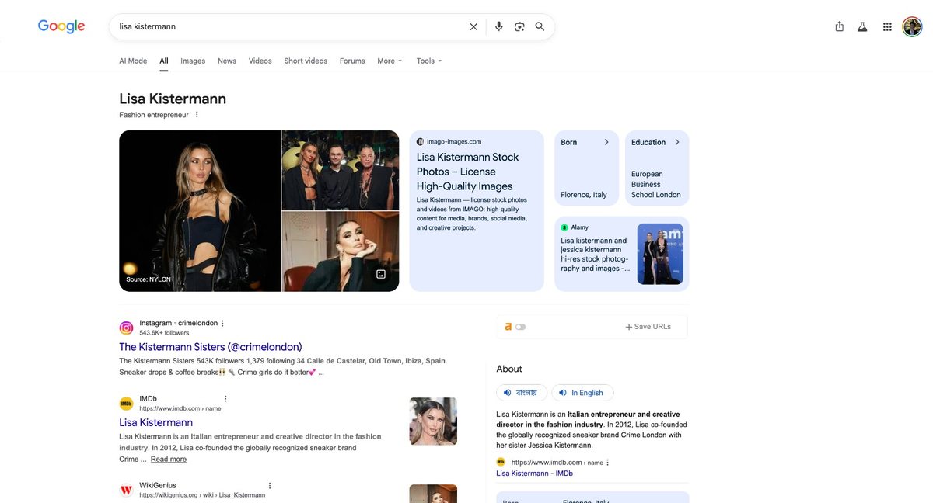Open Lisa Kistermann - IMDb link in About
Screen dimensions: 933x503
[535, 474]
